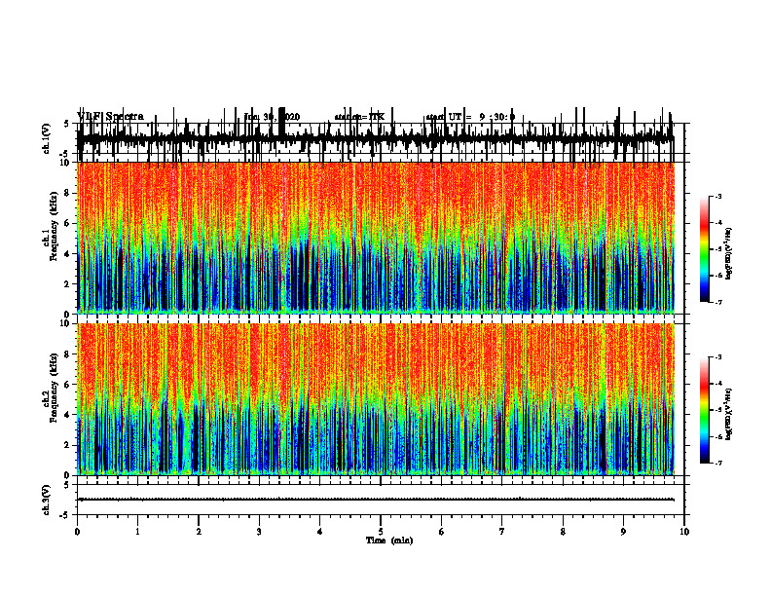Click time axis tick label 3

tap(259, 532)
